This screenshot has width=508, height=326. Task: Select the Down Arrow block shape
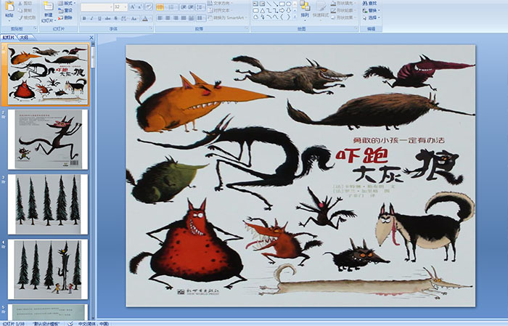point(288,10)
